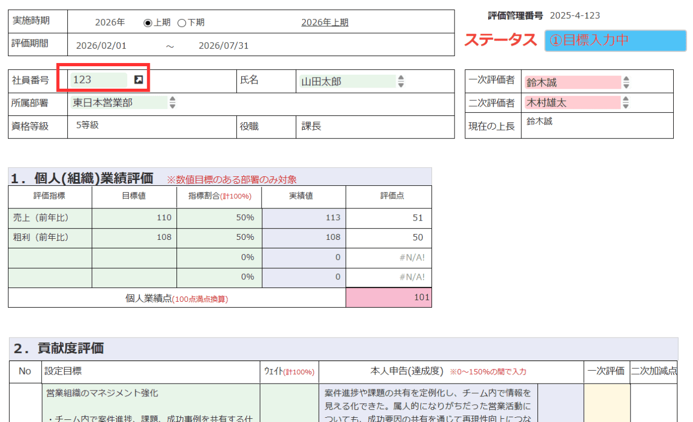Click the 売上 row 指標割合 cell 50%

(x=219, y=218)
